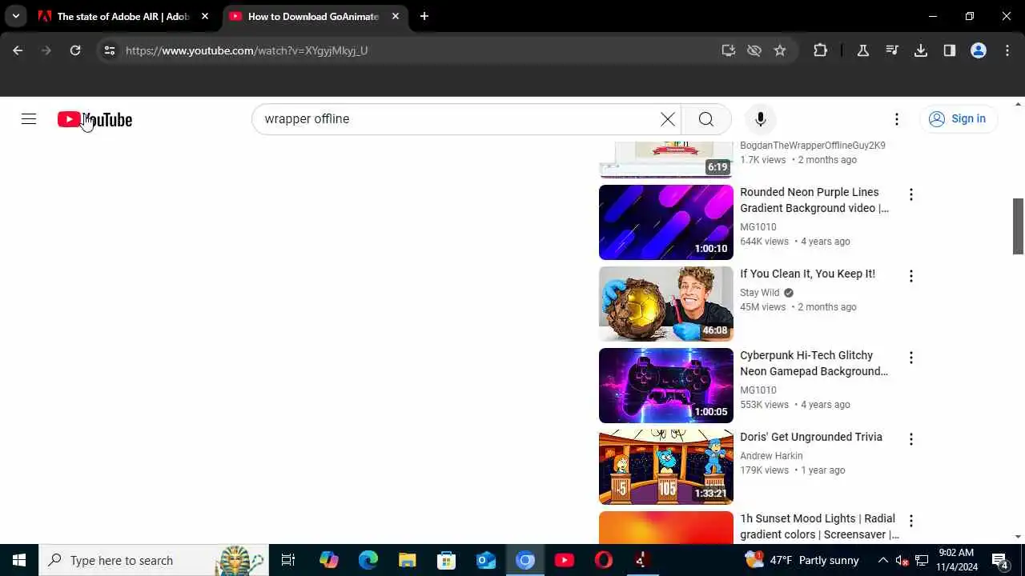This screenshot has width=1025, height=576.
Task: Open YouTube settings three-dot menu
Action: tap(897, 119)
